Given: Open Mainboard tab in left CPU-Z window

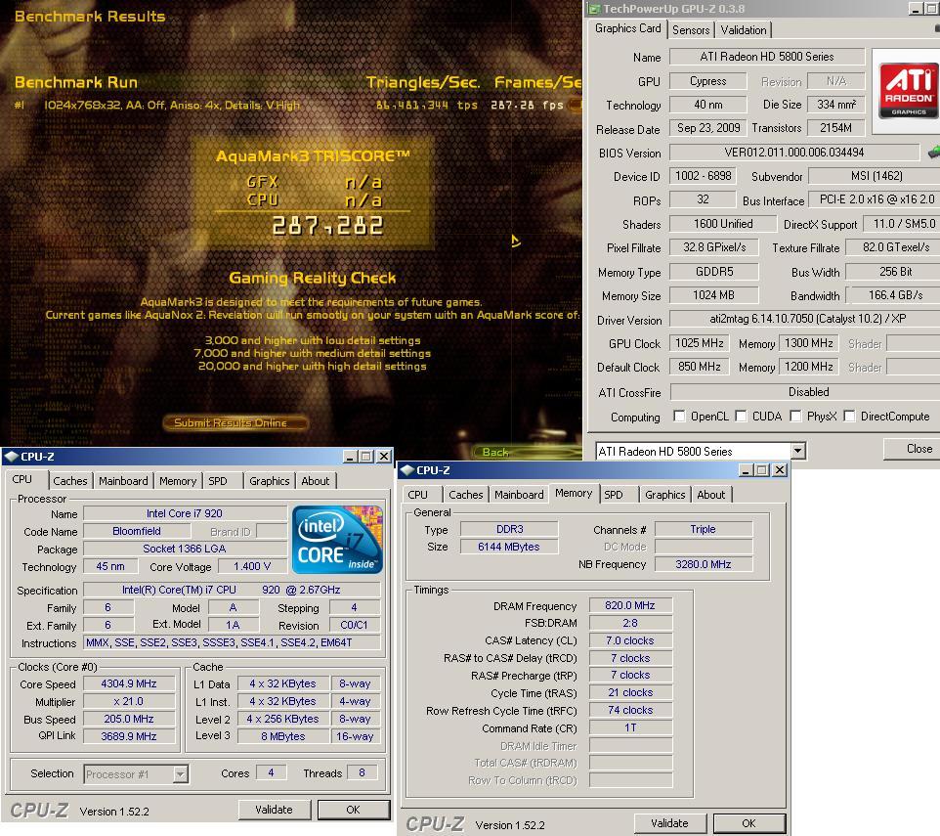Looking at the screenshot, I should 123,481.
